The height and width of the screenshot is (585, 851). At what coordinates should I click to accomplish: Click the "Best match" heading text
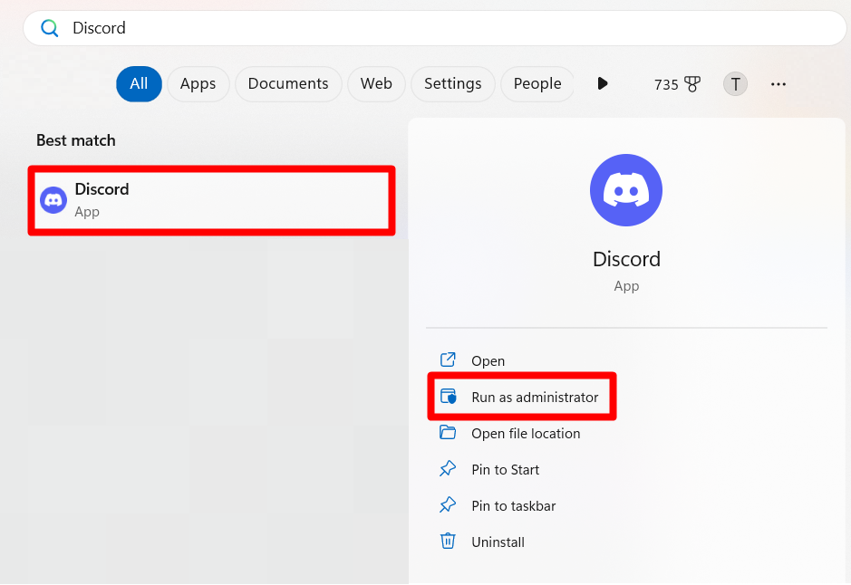[76, 140]
